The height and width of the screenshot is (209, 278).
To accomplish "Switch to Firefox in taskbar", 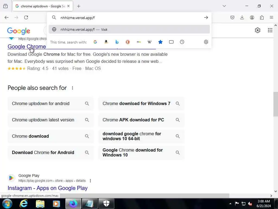I will coord(73,204).
